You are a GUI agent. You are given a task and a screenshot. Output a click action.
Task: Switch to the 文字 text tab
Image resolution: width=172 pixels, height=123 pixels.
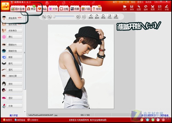(x=53, y=9)
